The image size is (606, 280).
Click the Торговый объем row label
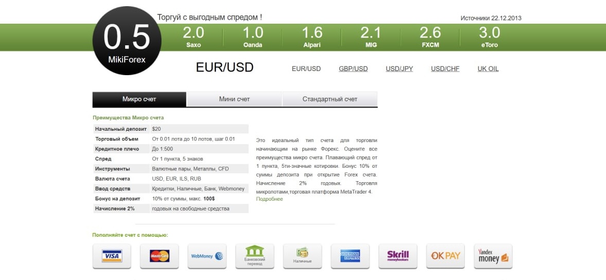tap(117, 139)
